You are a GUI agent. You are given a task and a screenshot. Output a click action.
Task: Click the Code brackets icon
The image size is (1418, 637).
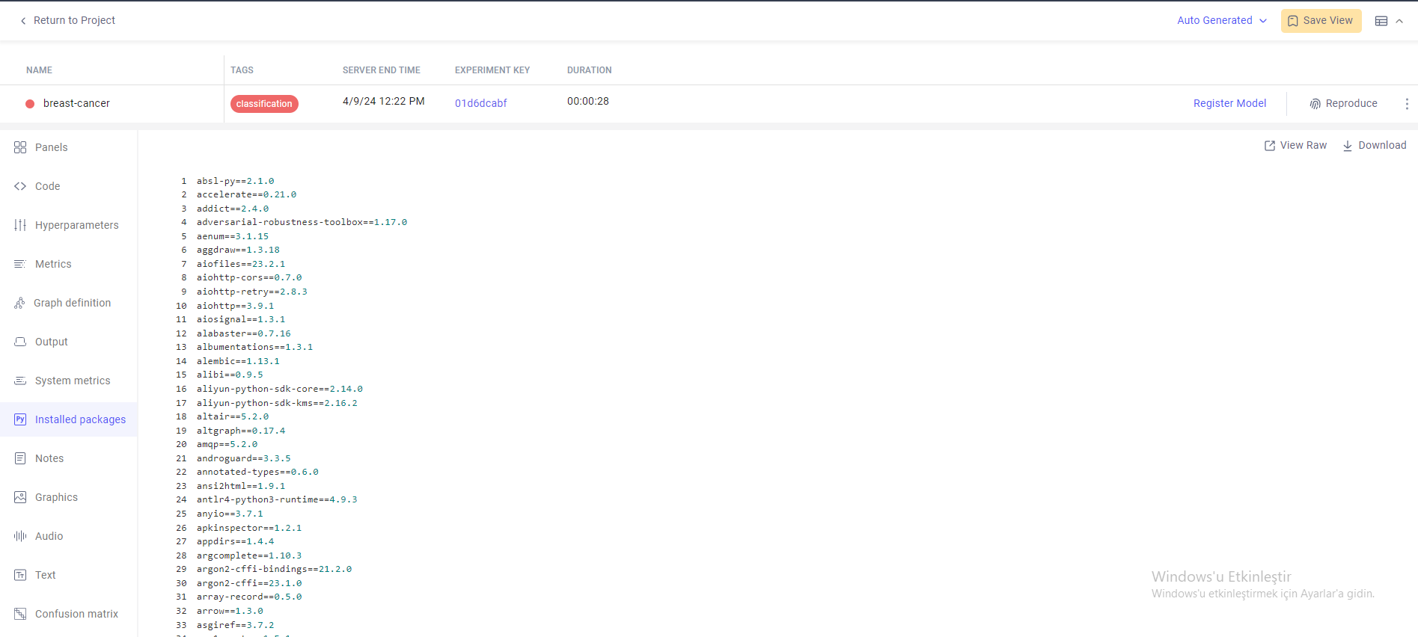click(x=20, y=186)
